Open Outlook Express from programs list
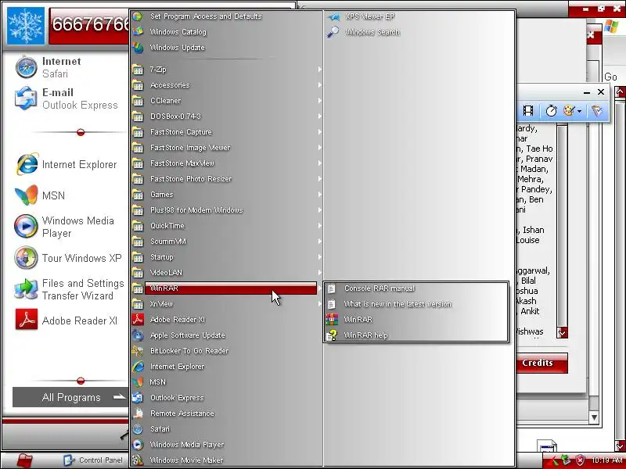 (226, 398)
